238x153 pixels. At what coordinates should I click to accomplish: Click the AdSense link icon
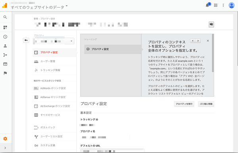(x=36, y=97)
